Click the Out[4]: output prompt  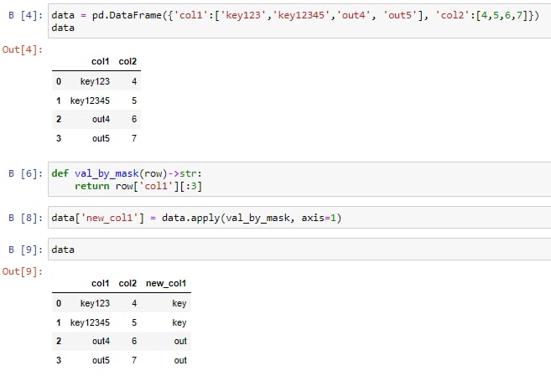pos(23,49)
